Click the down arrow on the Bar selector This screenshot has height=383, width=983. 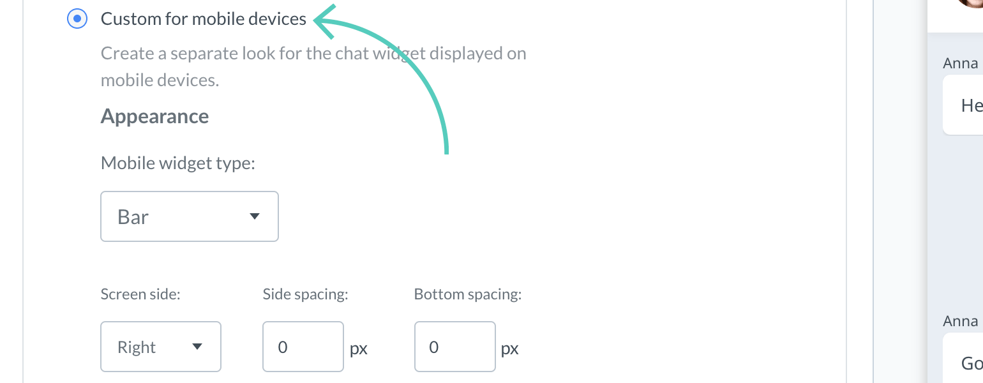pyautogui.click(x=254, y=216)
